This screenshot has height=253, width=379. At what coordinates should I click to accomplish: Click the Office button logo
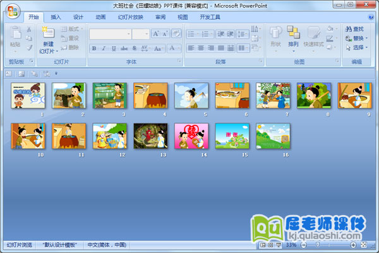(13, 11)
